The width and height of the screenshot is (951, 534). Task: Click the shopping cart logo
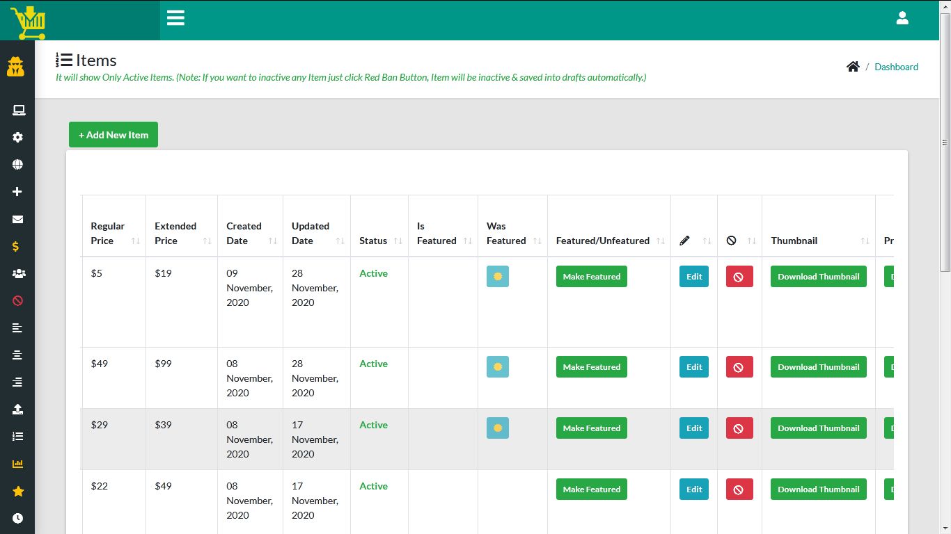pos(29,22)
